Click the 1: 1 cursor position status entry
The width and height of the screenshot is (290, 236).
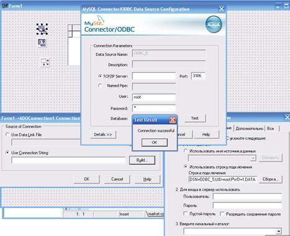(80, 214)
